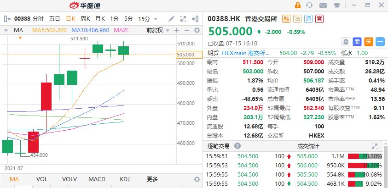
Task: Click the 沽 short-sell tag icon
Action: tap(297, 19)
